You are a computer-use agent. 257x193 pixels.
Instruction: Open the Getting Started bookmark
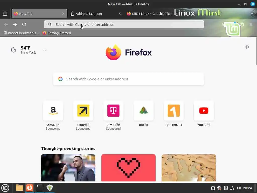57,33
